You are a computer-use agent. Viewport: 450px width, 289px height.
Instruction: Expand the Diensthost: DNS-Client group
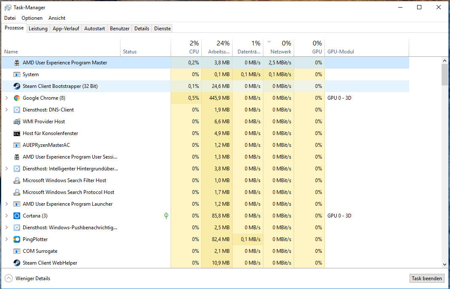[7, 110]
